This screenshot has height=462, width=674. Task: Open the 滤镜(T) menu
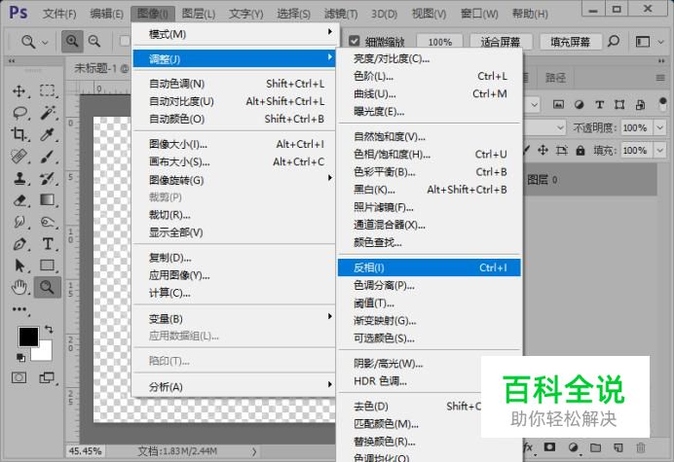click(x=341, y=14)
